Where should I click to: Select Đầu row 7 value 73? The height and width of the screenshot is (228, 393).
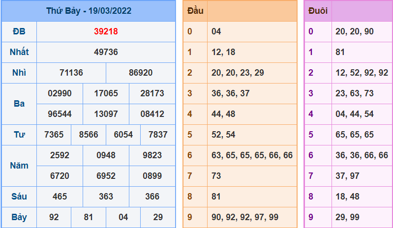216,176
